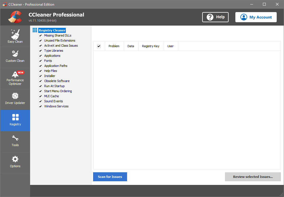284x197 pixels.
Task: Click the My Account avatar icon
Action: point(244,17)
